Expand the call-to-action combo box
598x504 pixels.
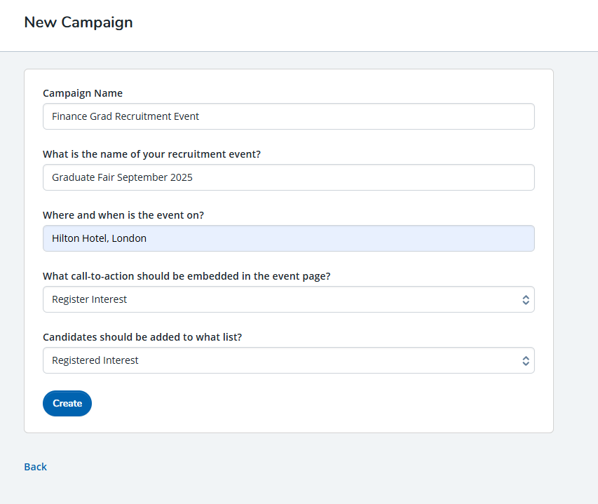click(x=288, y=299)
